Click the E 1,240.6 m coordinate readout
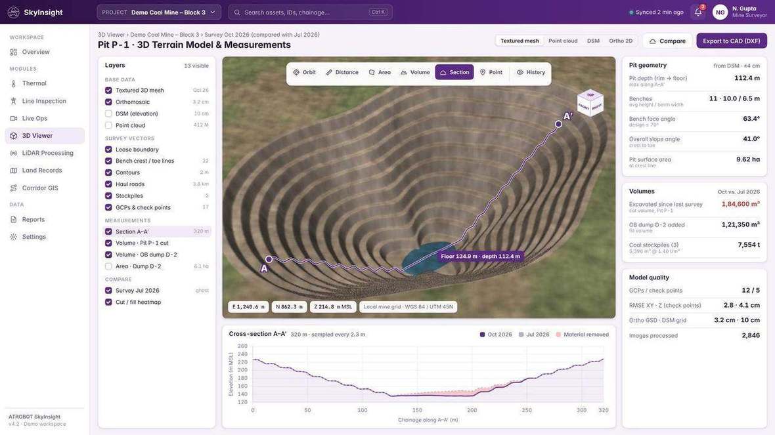 [248, 306]
